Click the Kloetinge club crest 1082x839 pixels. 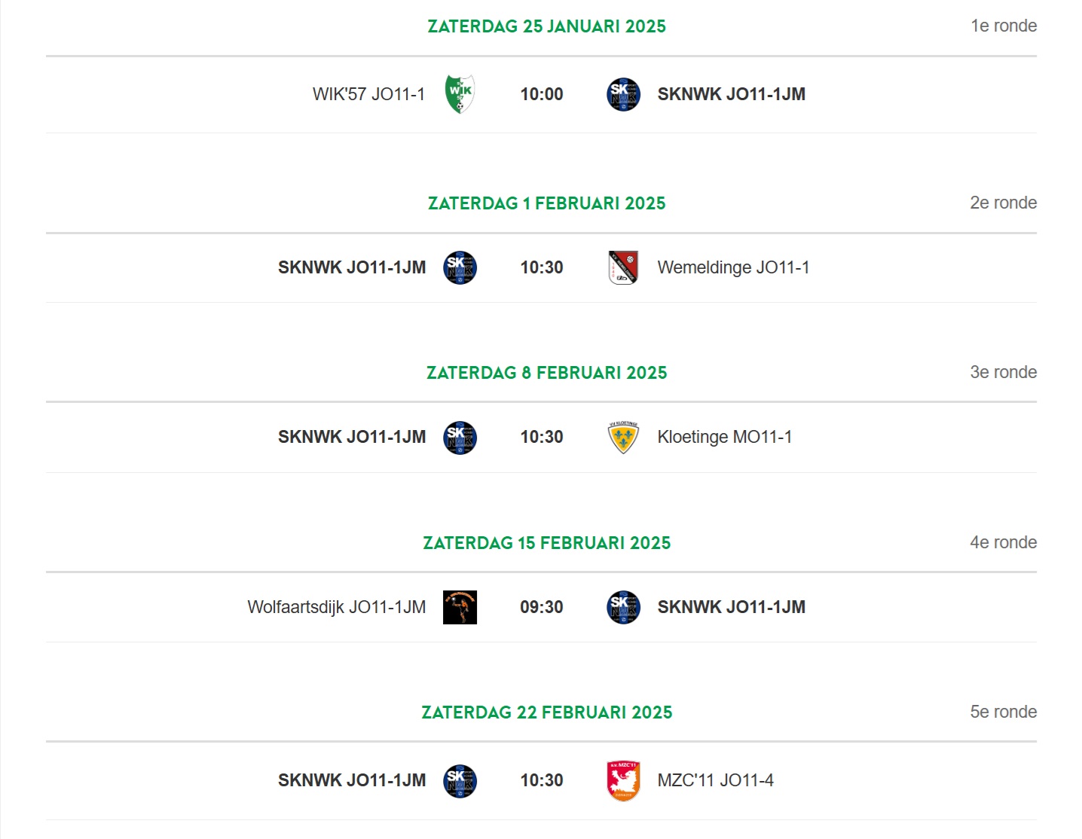point(623,438)
